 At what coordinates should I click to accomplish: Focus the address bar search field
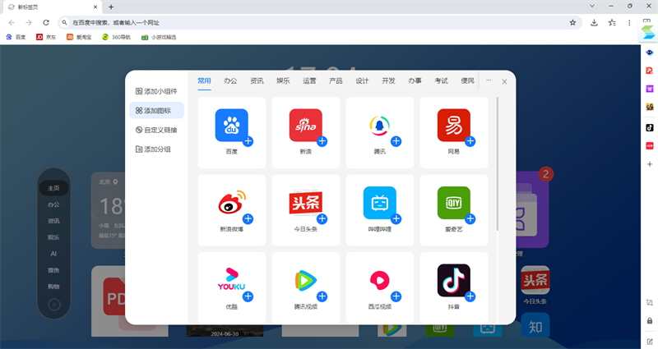pyautogui.click(x=320, y=23)
